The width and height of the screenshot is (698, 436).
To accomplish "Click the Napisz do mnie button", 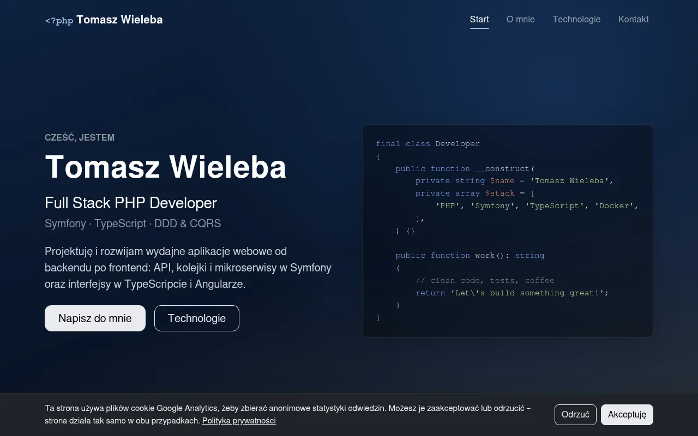I will tap(95, 318).
